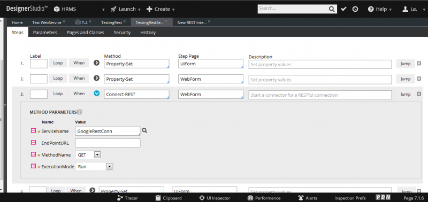Click the HRMS application cube icon
Screen dimensions: 428x202
pos(57,9)
